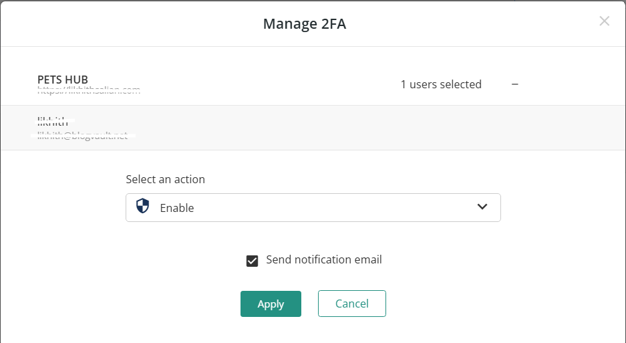The height and width of the screenshot is (343, 626).
Task: Tick the Send notification email checkbox
Action: (x=252, y=261)
